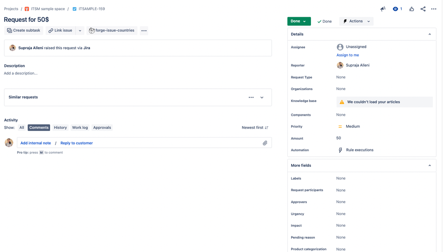Edit the Request Type None value
This screenshot has width=443, height=252.
tap(341, 77)
